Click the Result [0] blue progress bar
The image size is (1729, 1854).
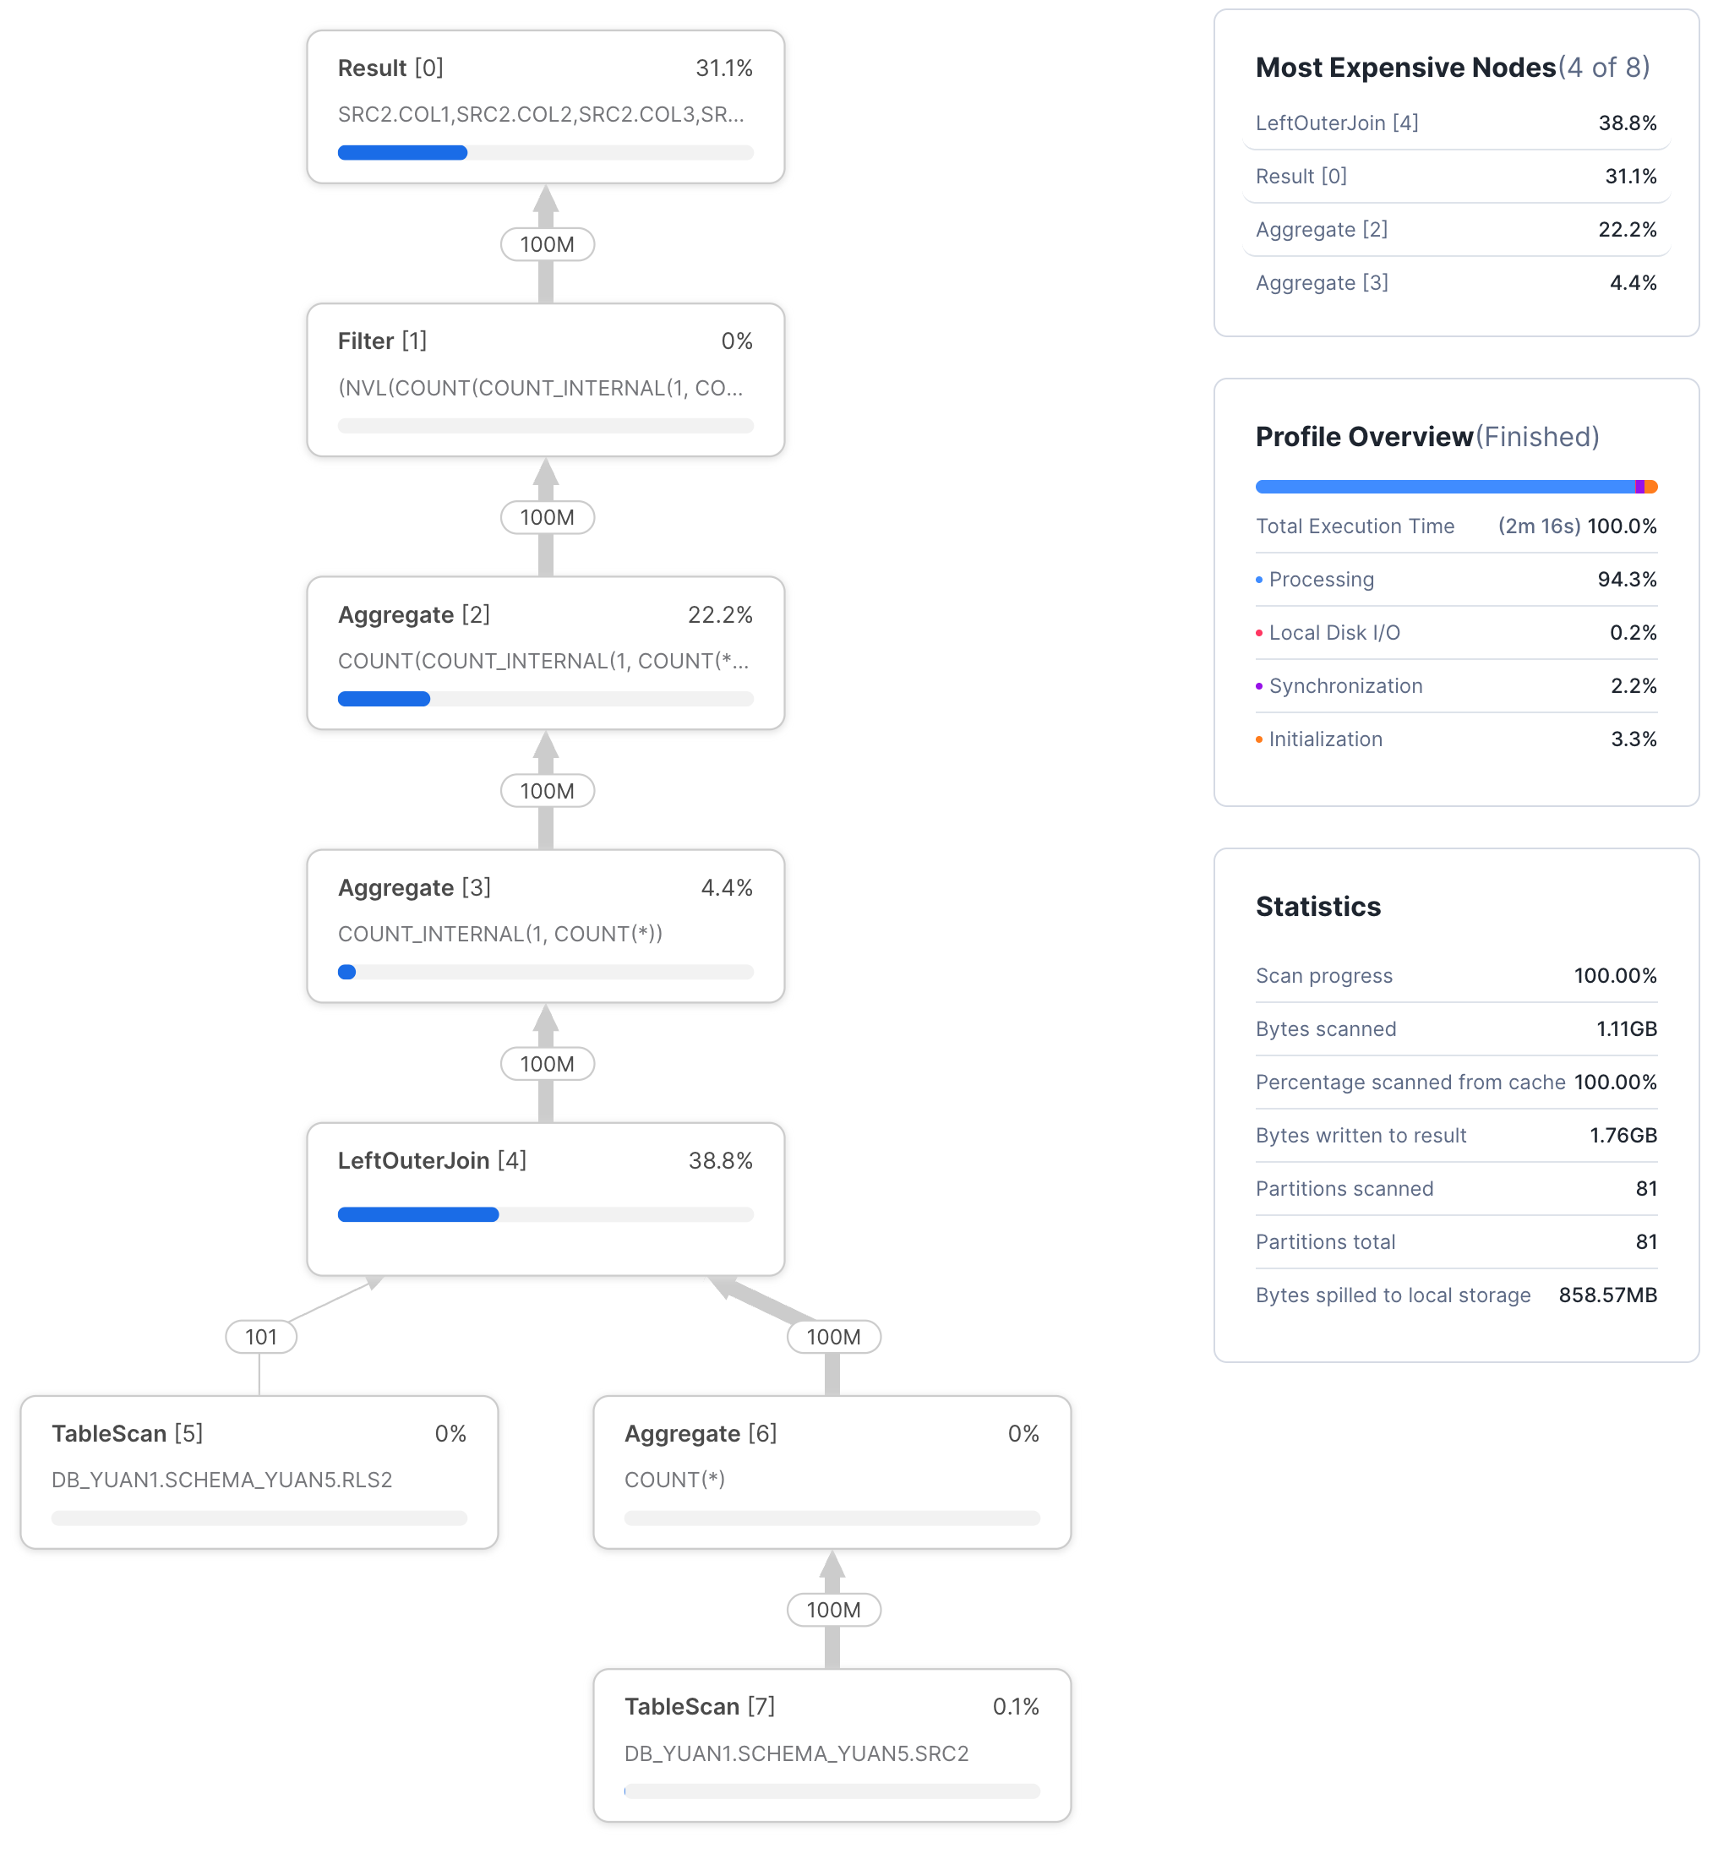[x=402, y=153]
